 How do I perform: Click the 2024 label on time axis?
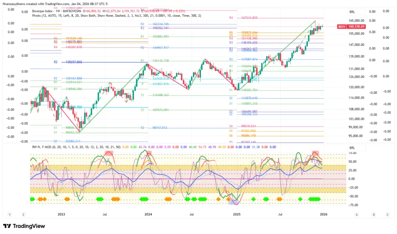pos(148,214)
